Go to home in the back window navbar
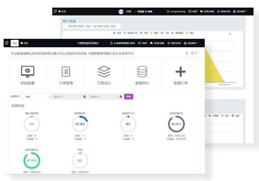 tap(62, 11)
